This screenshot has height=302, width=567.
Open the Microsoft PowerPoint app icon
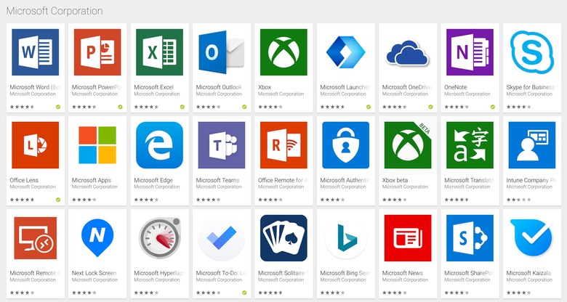point(97,52)
